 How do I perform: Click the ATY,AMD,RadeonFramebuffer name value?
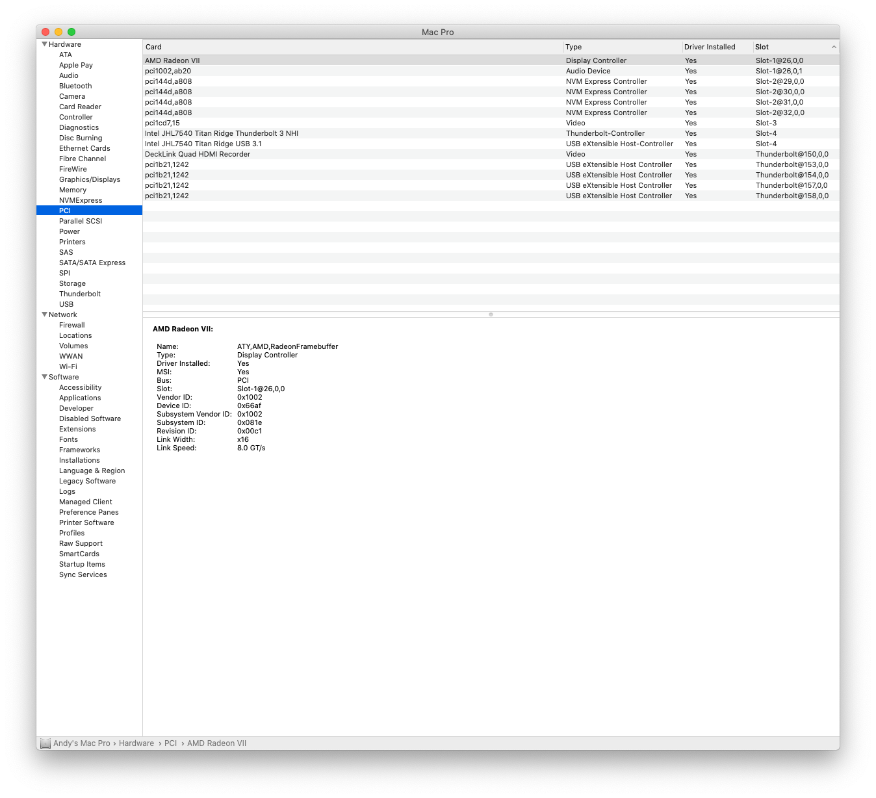pyautogui.click(x=287, y=346)
